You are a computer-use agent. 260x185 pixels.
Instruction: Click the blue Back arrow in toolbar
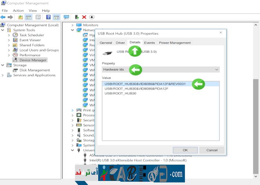point(3,17)
